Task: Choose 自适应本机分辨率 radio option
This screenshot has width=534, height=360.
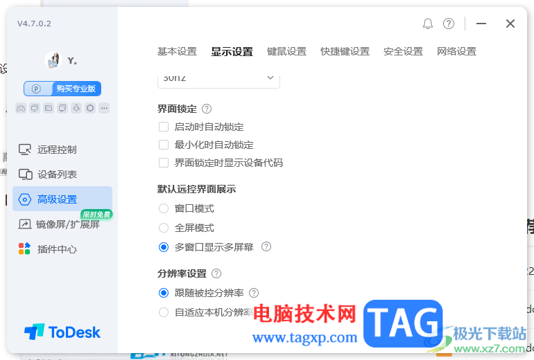Action: coord(164,312)
